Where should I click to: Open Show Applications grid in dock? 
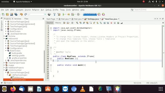click(x=161, y=89)
